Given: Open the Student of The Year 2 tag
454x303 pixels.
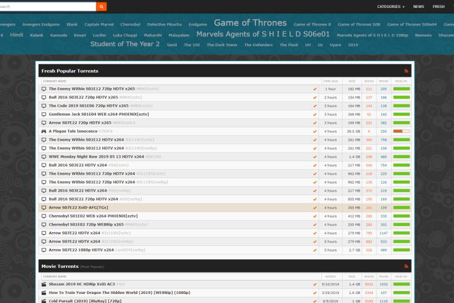Looking at the screenshot, I should pyautogui.click(x=125, y=44).
